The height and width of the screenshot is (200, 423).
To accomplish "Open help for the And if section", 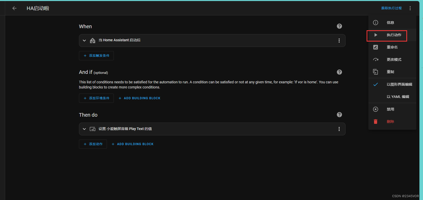I will tap(339, 72).
